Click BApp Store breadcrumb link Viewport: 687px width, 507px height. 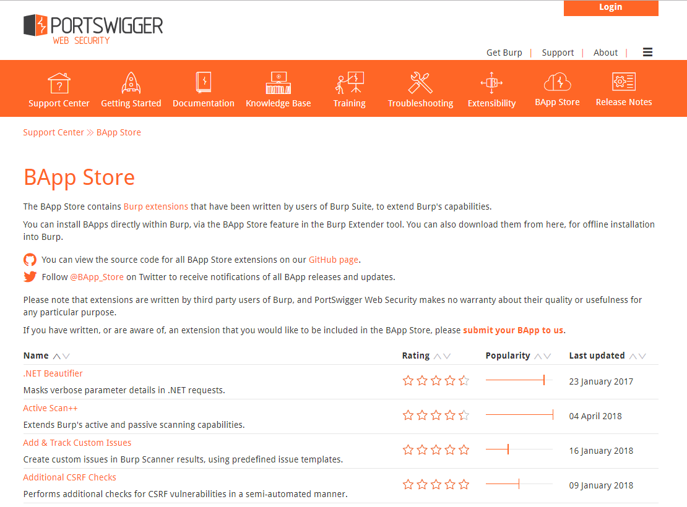coord(119,132)
